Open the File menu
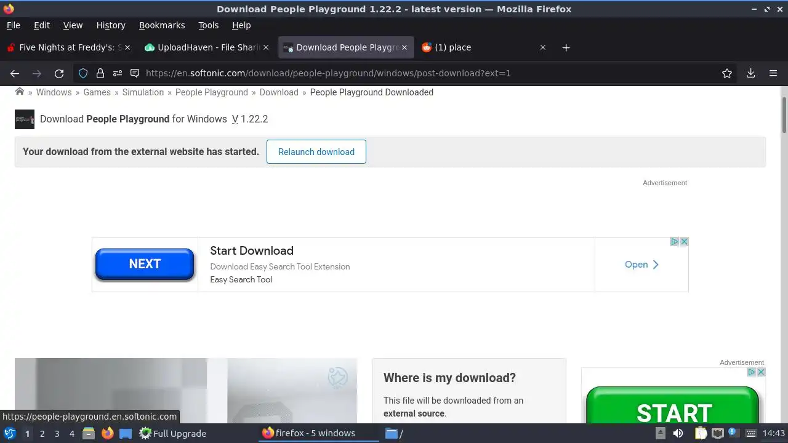Screen dimensions: 788x443 pos(13,25)
